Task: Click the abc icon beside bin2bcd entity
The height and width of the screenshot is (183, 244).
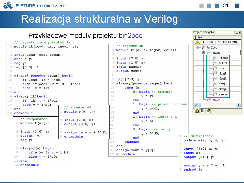Action: click(204, 47)
